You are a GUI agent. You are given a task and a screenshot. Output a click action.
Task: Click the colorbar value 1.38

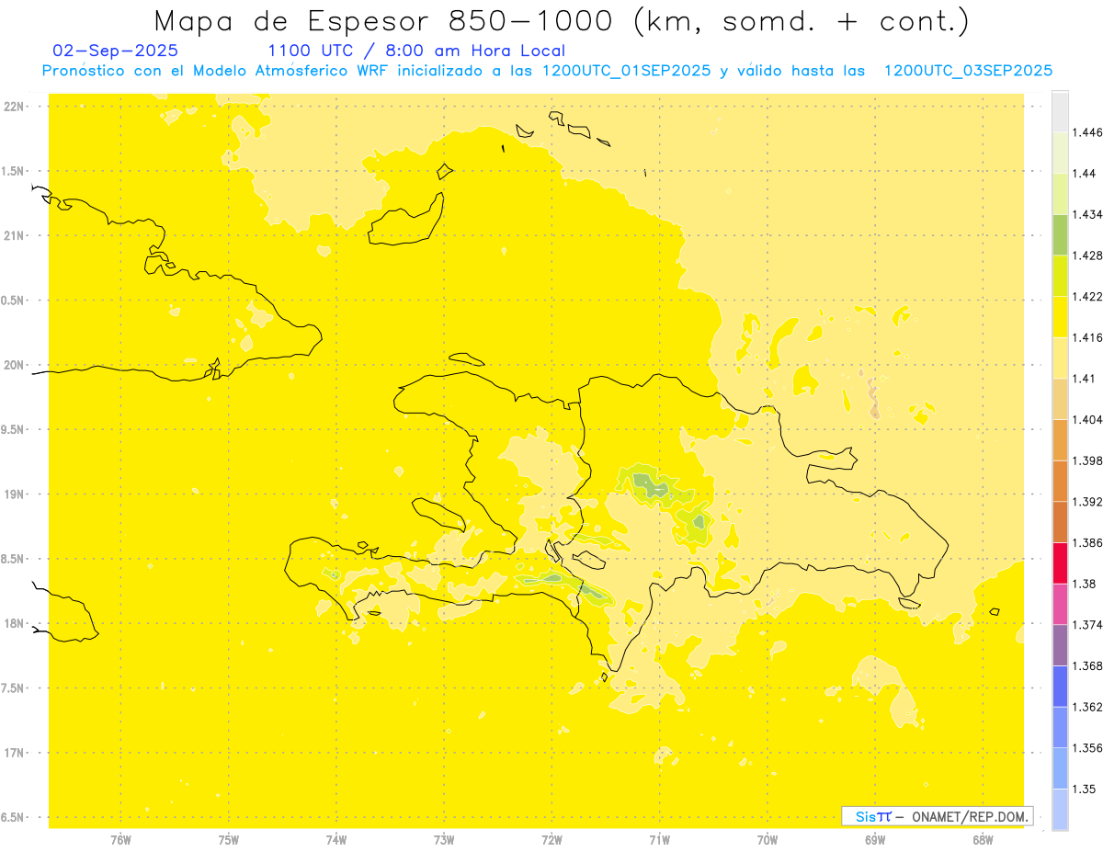[x=1086, y=584]
